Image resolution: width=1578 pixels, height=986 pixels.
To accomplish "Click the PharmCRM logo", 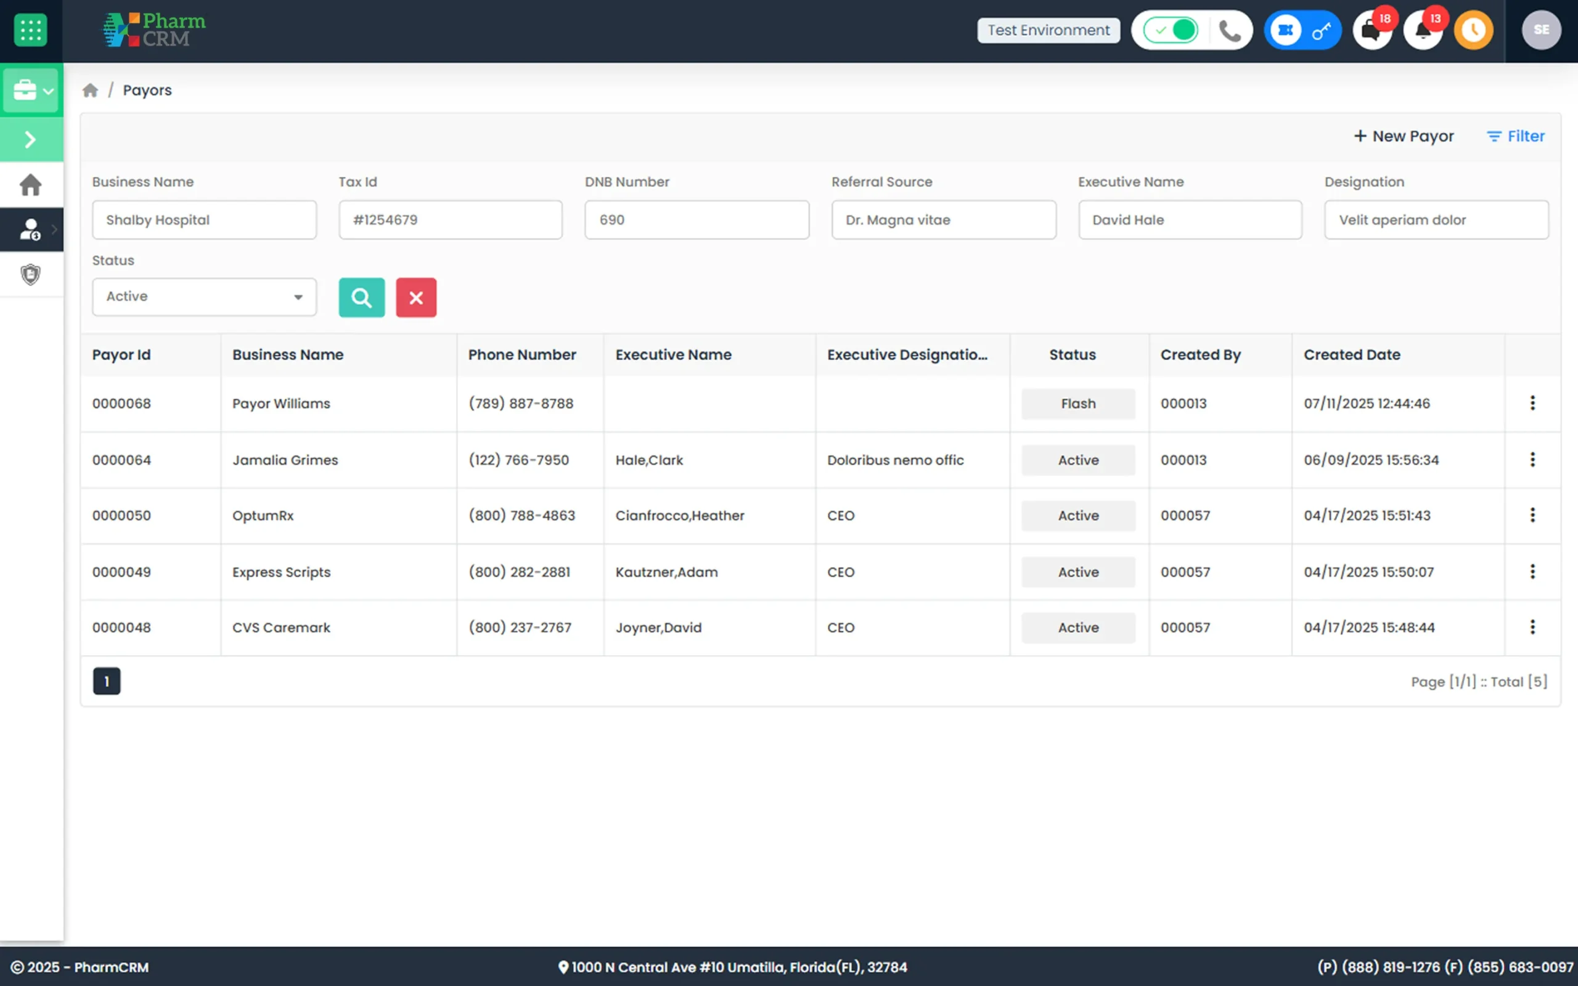I will tap(154, 30).
